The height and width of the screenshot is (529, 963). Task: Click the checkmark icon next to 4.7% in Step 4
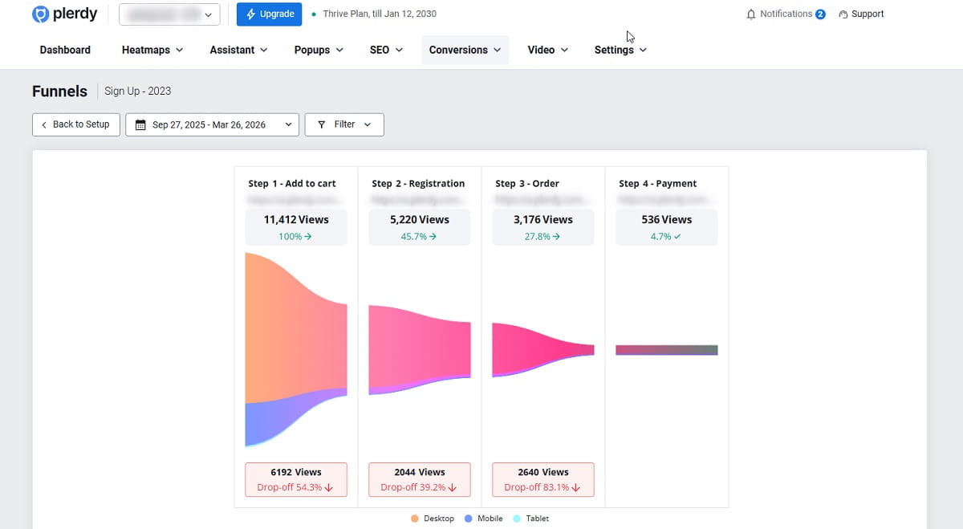(677, 237)
